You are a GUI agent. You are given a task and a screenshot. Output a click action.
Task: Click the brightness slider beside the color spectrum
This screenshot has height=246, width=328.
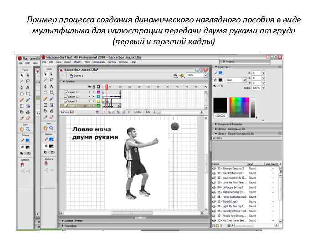[253, 108]
